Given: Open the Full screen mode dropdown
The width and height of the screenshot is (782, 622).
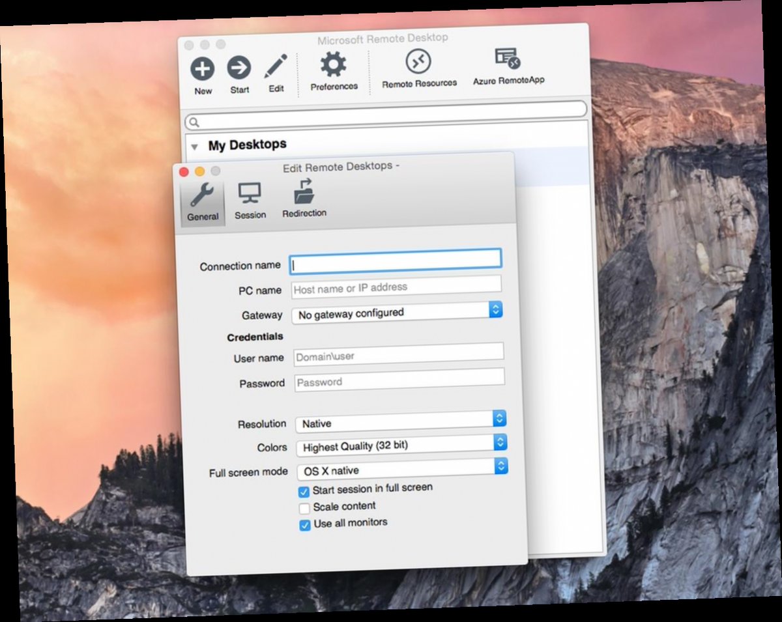Looking at the screenshot, I should click(x=402, y=468).
